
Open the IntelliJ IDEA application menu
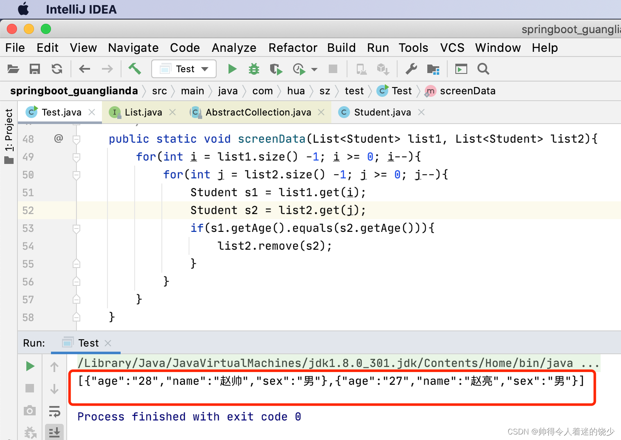[x=81, y=9]
